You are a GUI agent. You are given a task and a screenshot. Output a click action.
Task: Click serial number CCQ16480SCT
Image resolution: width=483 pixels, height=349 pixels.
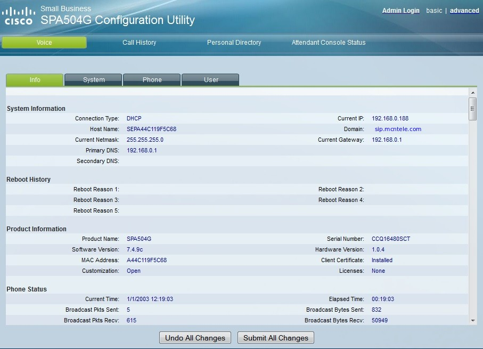pyautogui.click(x=391, y=239)
